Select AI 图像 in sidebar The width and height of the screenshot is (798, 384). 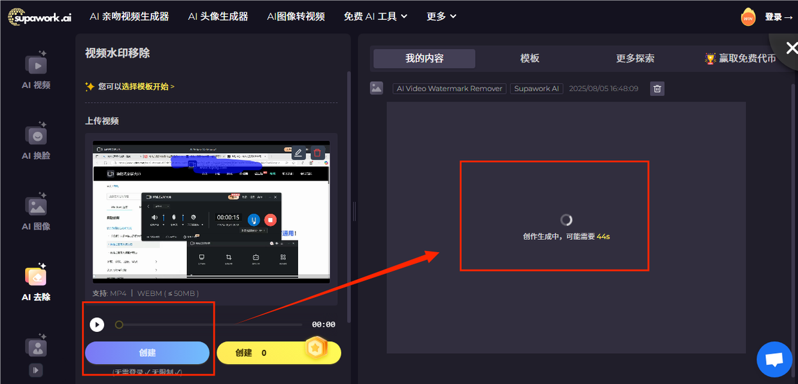pyautogui.click(x=36, y=212)
